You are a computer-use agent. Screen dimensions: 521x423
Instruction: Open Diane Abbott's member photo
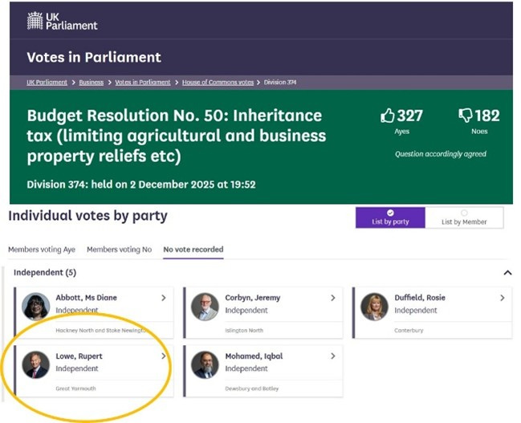[x=35, y=307]
